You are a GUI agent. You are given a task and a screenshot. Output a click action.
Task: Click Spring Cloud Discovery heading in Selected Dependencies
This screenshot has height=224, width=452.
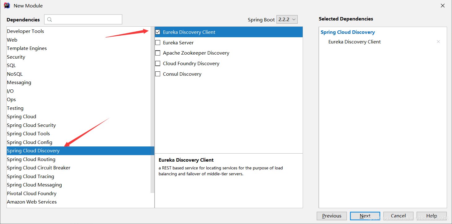[x=348, y=32]
